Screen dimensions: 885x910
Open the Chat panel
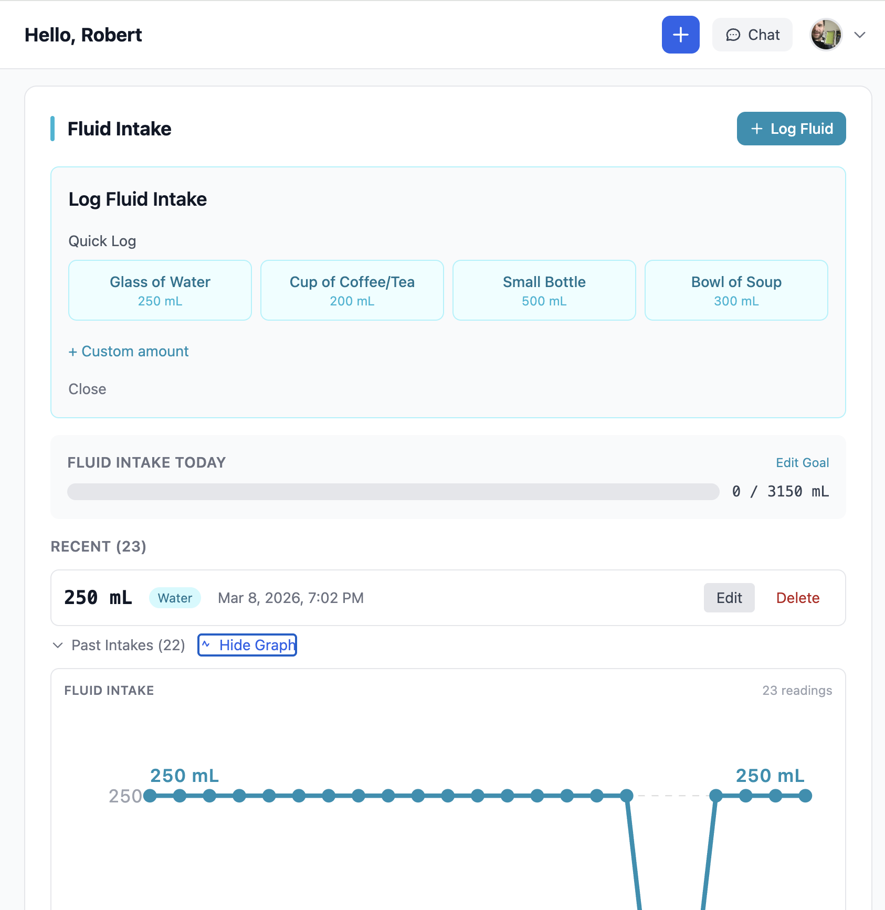(x=752, y=35)
